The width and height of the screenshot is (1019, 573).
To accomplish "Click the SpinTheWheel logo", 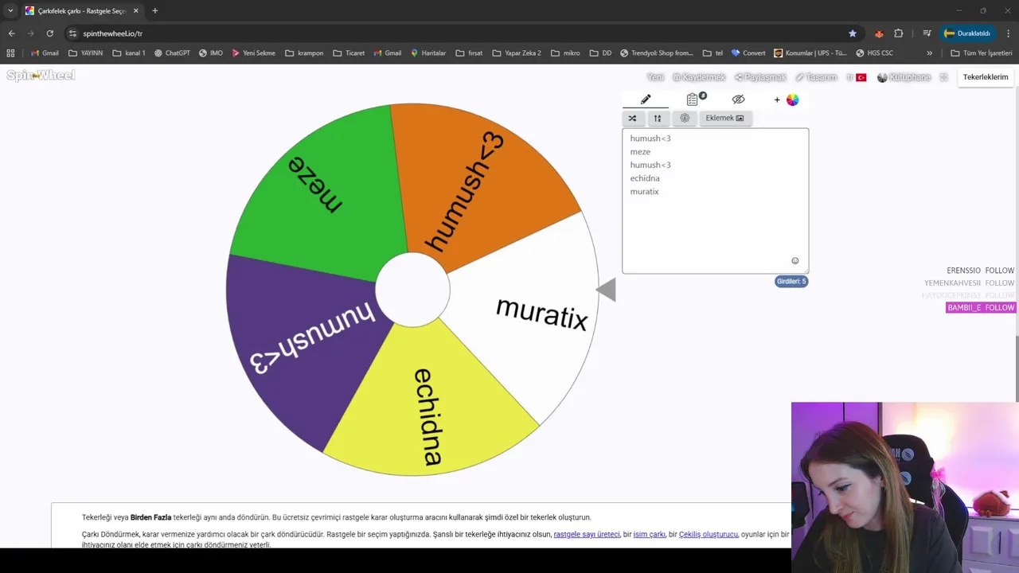I will (41, 76).
